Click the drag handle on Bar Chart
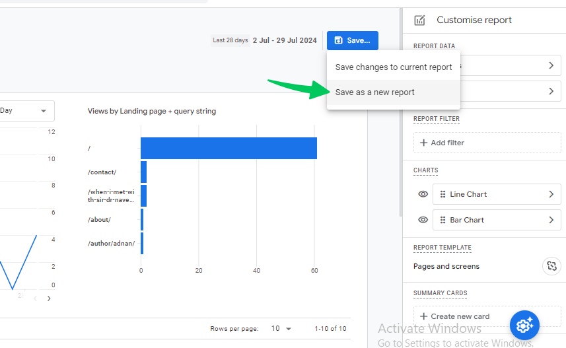Image resolution: width=566 pixels, height=348 pixels. (x=442, y=220)
